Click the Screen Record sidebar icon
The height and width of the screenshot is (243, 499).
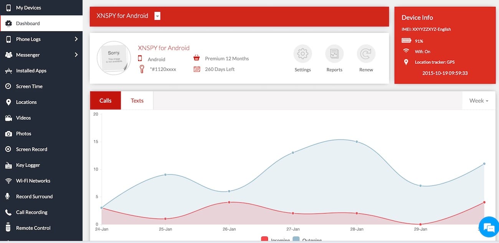coord(8,149)
